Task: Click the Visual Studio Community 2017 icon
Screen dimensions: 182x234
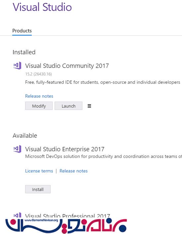Action: (x=17, y=66)
